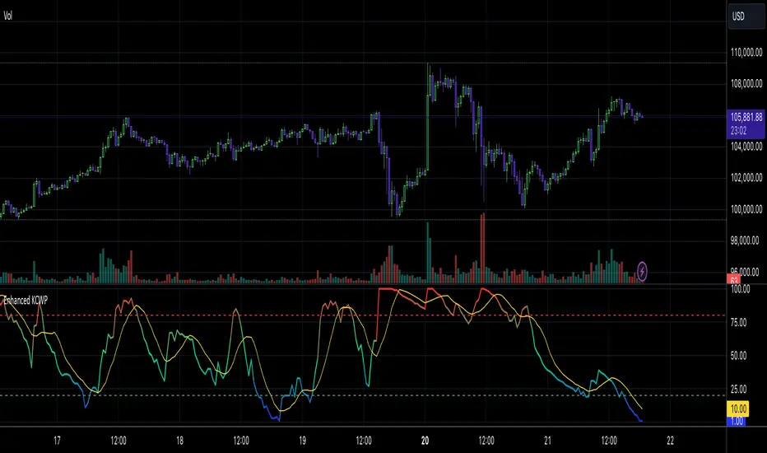Screen dimensions: 767x453
Task: Click the 98,000.00 price axis label
Action: (x=746, y=241)
